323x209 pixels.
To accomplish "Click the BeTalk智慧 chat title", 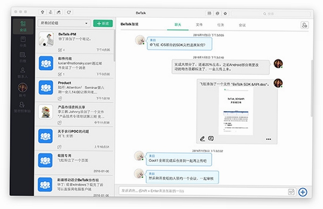I will click(129, 24).
